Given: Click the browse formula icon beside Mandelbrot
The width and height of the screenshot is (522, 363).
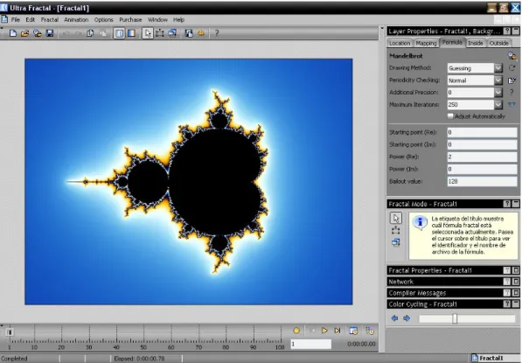Looking at the screenshot, I should tap(512, 56).
